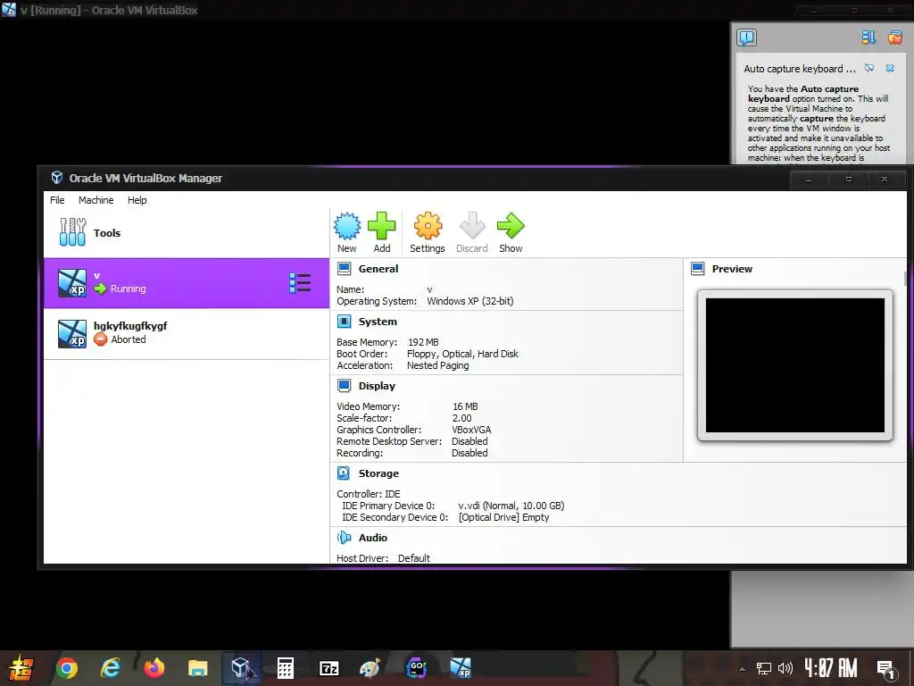This screenshot has width=914, height=686.
Task: Open the Start menu in taskbar
Action: (x=21, y=668)
